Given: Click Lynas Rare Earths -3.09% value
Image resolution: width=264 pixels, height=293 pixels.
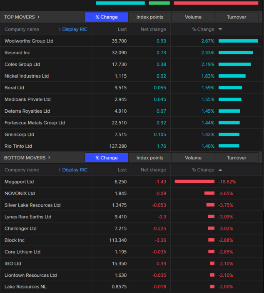Looking at the screenshot, I should tap(226, 217).
